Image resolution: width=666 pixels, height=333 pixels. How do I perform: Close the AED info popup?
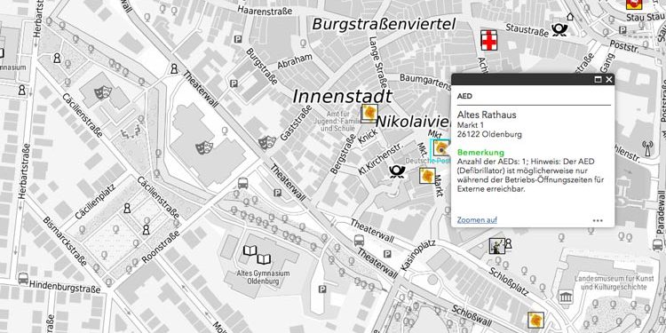(x=609, y=79)
